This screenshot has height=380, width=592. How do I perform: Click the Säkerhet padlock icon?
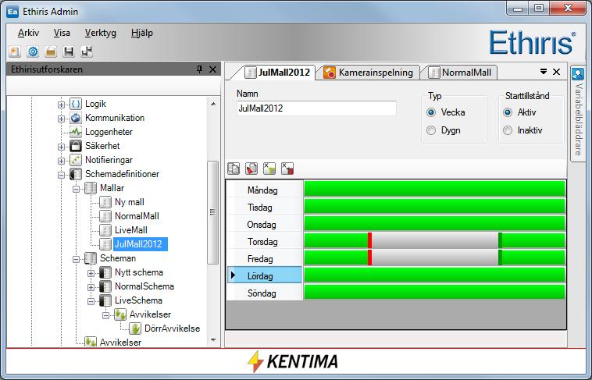[76, 146]
